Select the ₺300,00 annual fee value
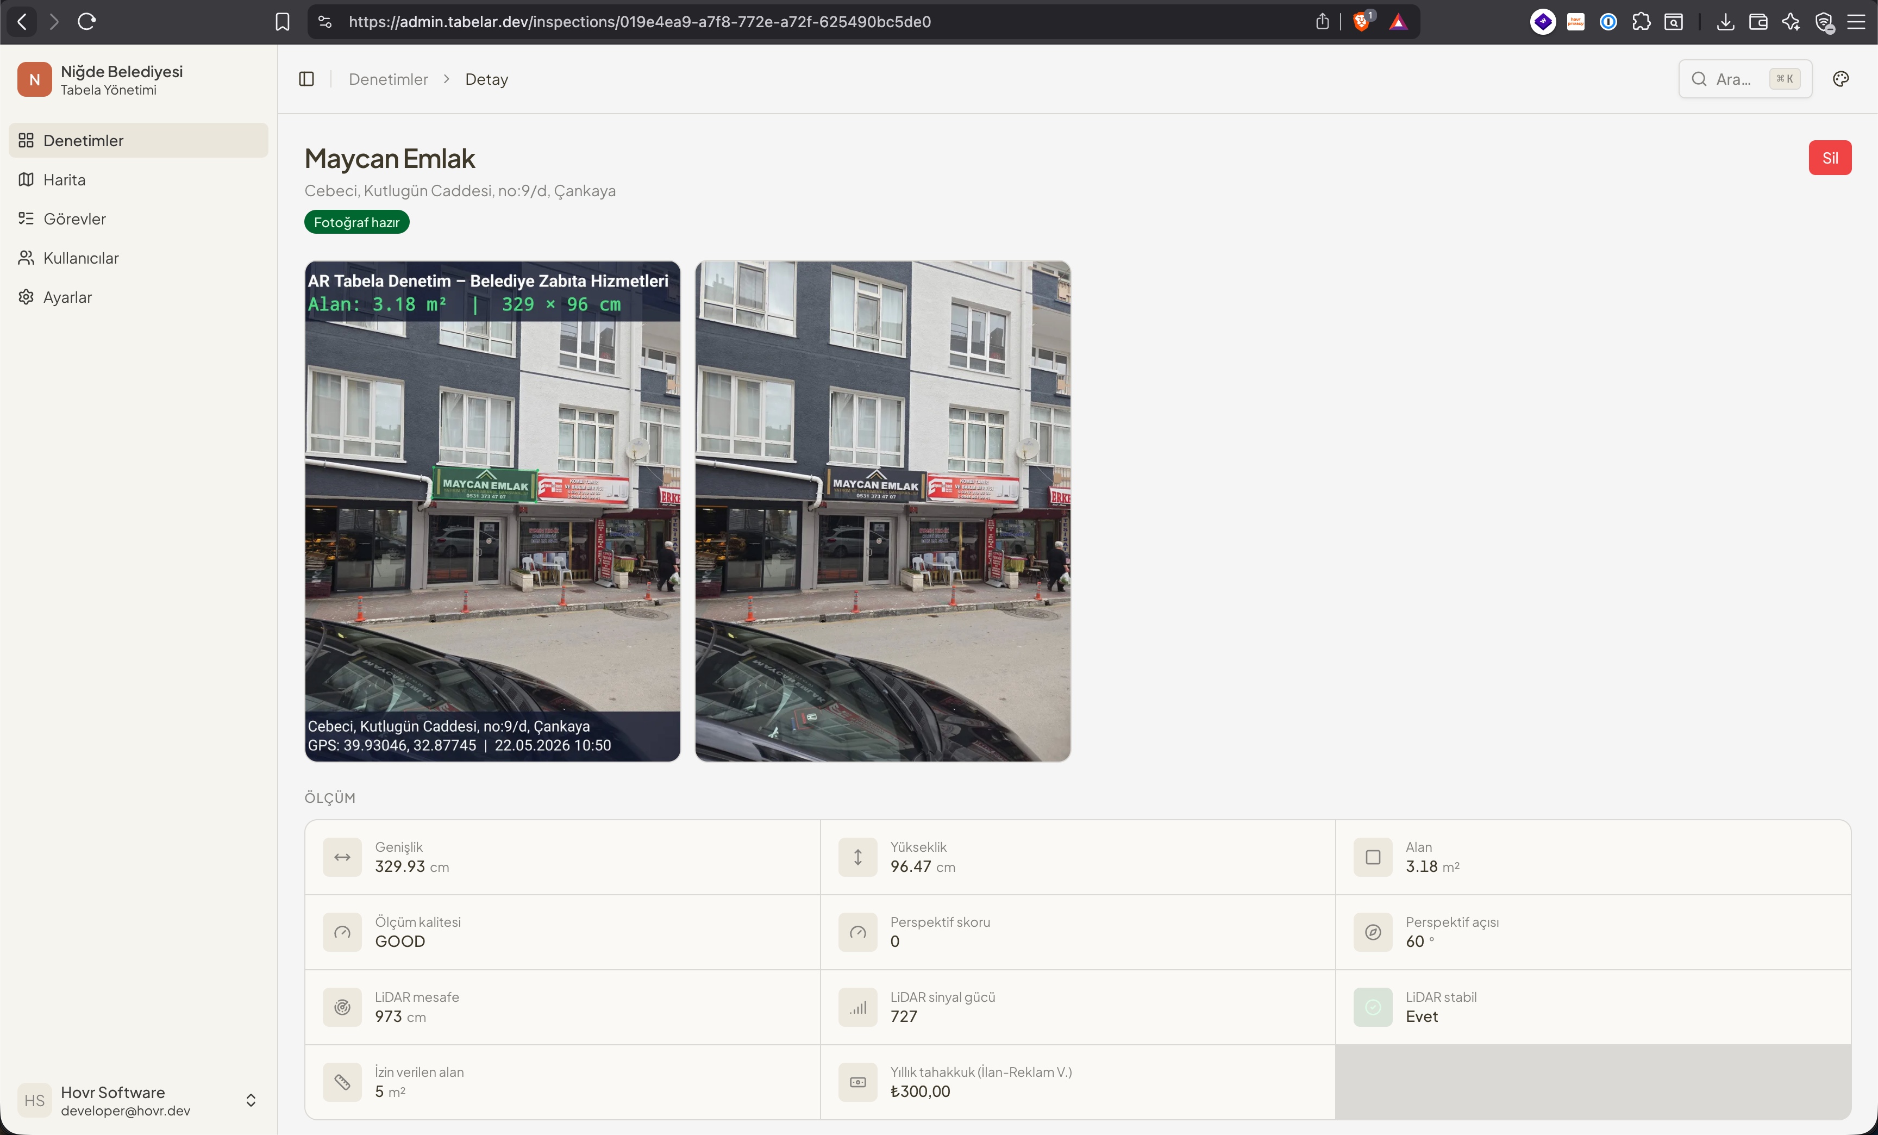This screenshot has width=1878, height=1135. [x=920, y=1092]
